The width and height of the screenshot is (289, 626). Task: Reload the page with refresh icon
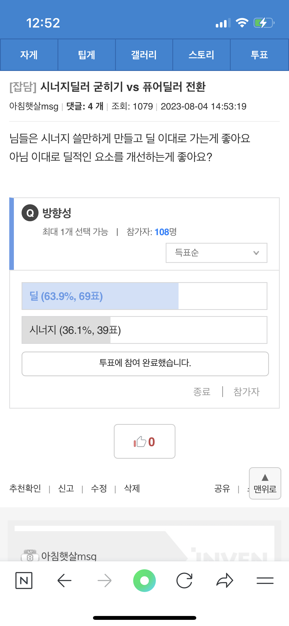click(x=184, y=581)
